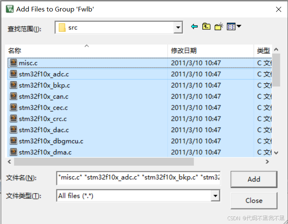Sort by the 类型 column header
Screen dimensions: 288x224
(x=263, y=51)
